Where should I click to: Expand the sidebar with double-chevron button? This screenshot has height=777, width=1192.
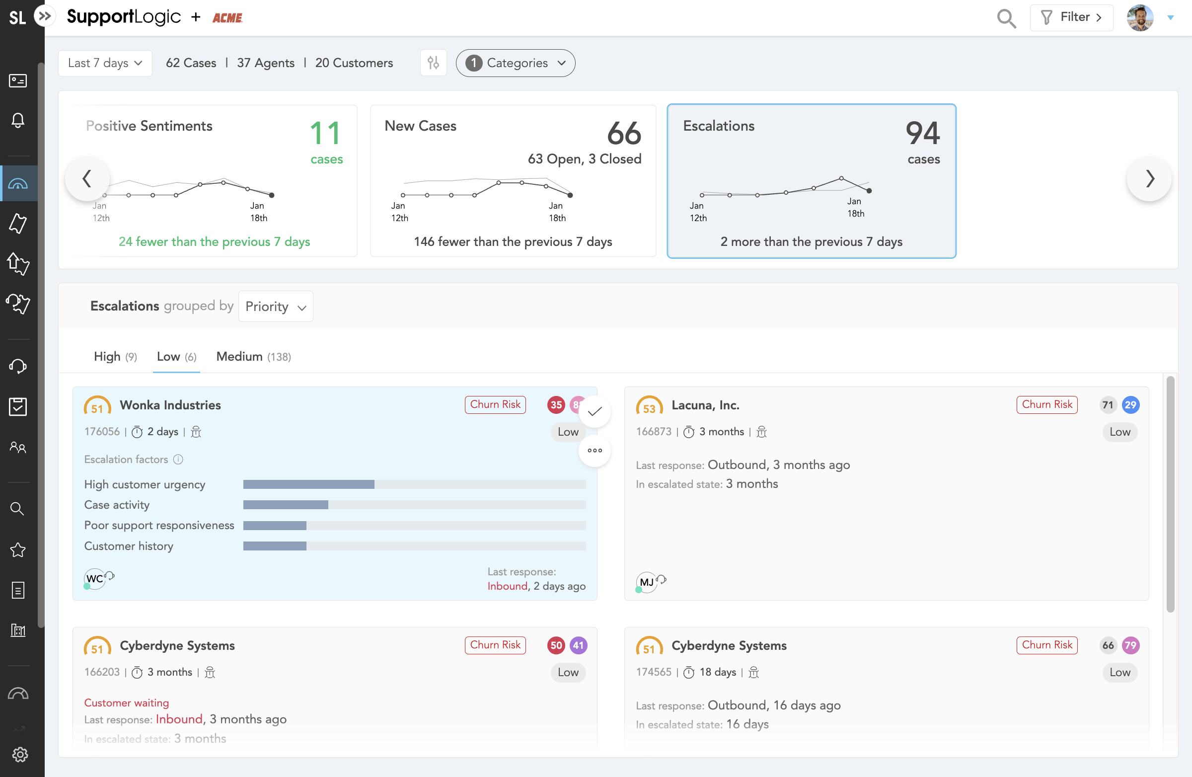pyautogui.click(x=45, y=16)
